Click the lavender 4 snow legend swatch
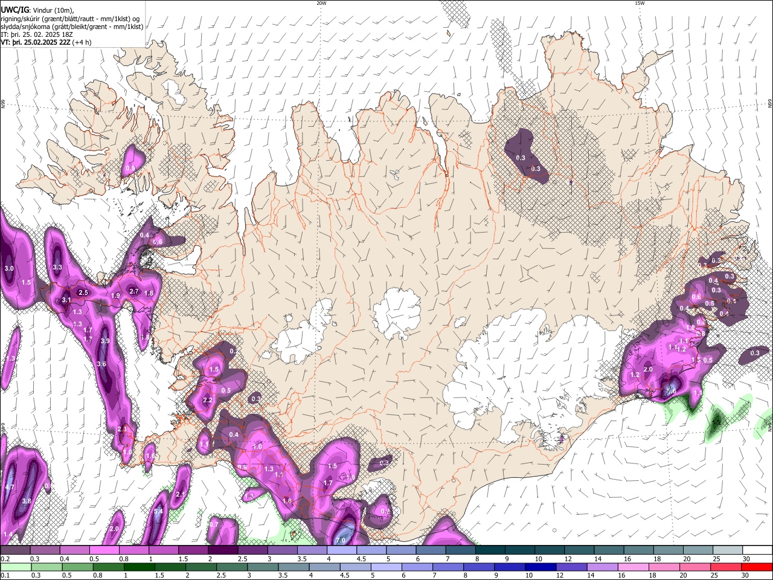This screenshot has height=580, width=773. tap(341, 550)
